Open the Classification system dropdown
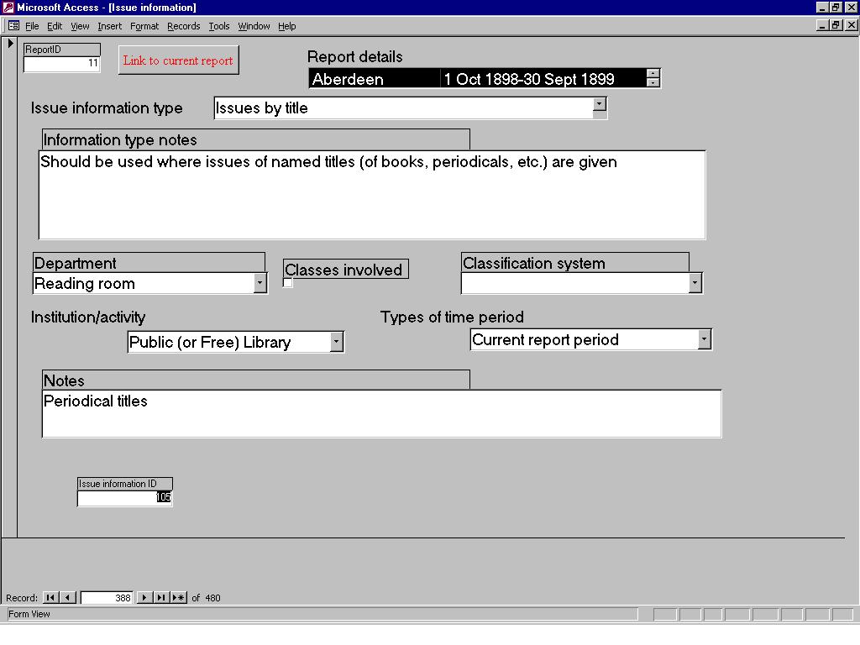 point(695,283)
